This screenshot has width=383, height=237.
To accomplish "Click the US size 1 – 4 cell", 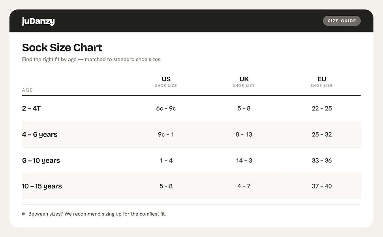I will 166,160.
